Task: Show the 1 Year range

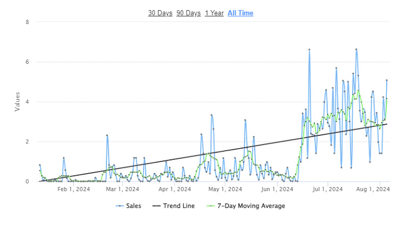Action: [214, 13]
